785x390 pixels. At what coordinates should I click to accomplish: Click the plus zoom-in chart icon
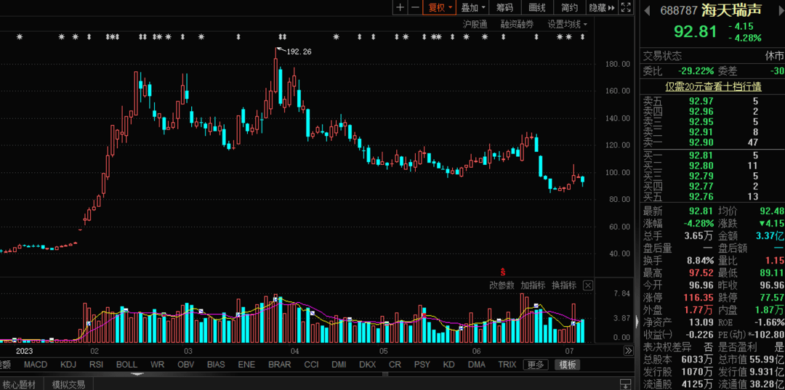pyautogui.click(x=400, y=7)
